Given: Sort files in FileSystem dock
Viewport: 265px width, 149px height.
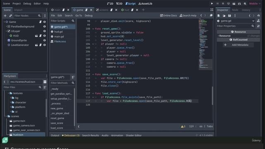Looking at the screenshot, I should tap(45, 87).
